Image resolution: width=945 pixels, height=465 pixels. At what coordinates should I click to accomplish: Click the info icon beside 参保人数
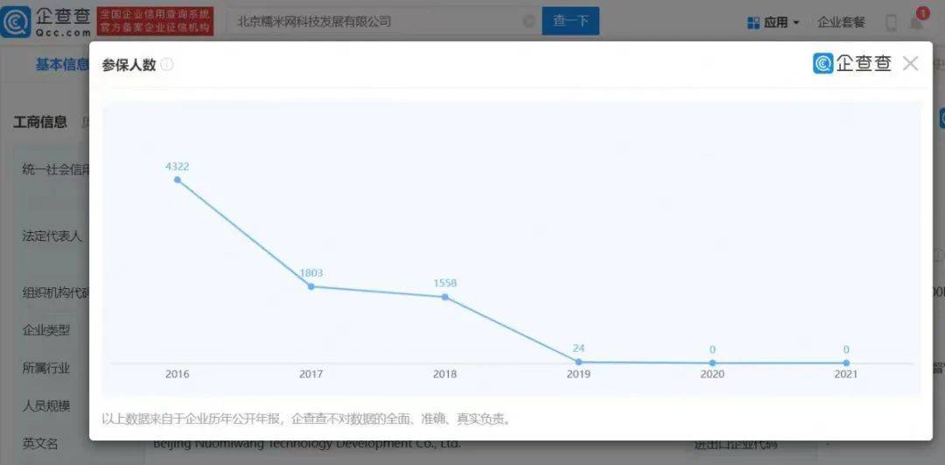167,65
